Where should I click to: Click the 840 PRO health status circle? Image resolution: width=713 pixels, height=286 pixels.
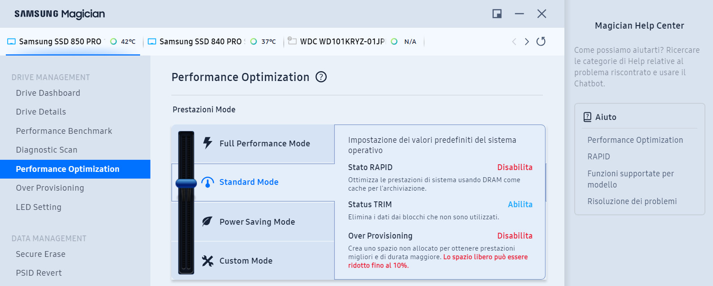point(254,42)
